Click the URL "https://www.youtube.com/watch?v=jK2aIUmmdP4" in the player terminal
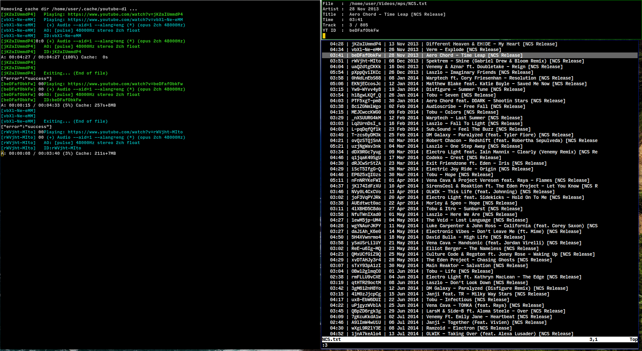This screenshot has height=351, width=642. (x=125, y=14)
